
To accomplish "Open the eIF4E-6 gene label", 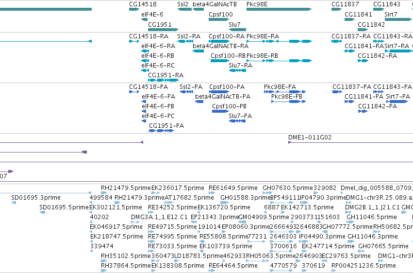I will [152, 14].
